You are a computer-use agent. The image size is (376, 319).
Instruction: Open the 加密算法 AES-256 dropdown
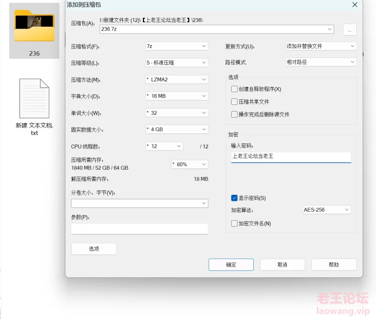click(327, 210)
